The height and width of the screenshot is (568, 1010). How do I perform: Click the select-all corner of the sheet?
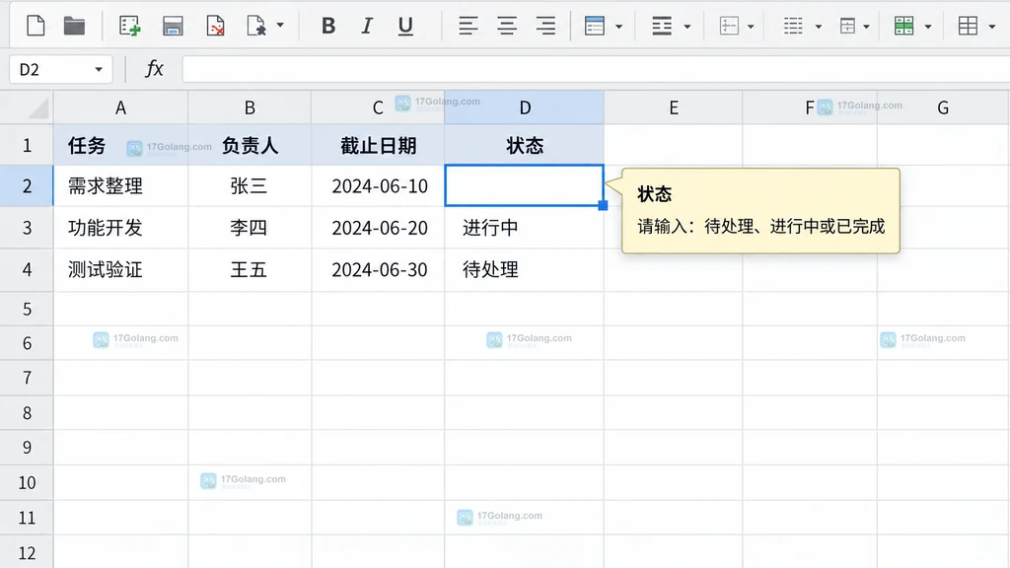point(27,107)
